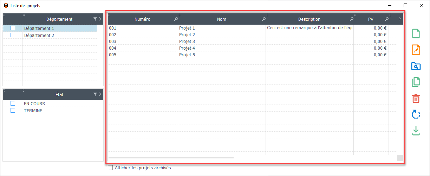Click the horizontal scrollbar under project table
The width and height of the screenshot is (430, 176).
coord(171,158)
